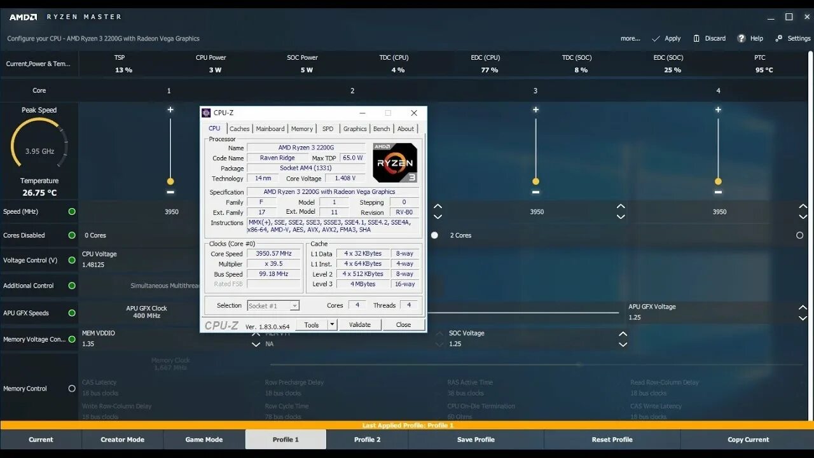Click the Copy Current button
The image size is (814, 458).
coord(748,440)
